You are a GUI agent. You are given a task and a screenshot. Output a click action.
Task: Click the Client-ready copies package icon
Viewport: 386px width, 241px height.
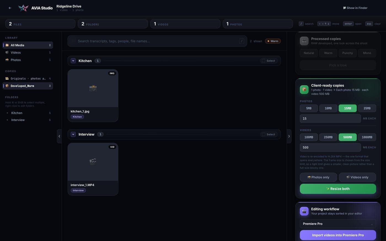(304, 90)
